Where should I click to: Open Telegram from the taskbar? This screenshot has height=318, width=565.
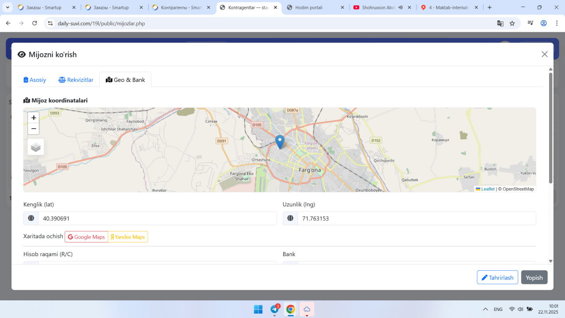pyautogui.click(x=275, y=309)
